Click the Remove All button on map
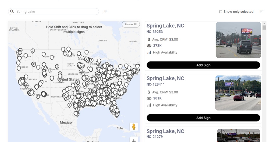 (x=131, y=24)
